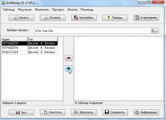Open the Помощь menu in menu bar

click(x=87, y=10)
